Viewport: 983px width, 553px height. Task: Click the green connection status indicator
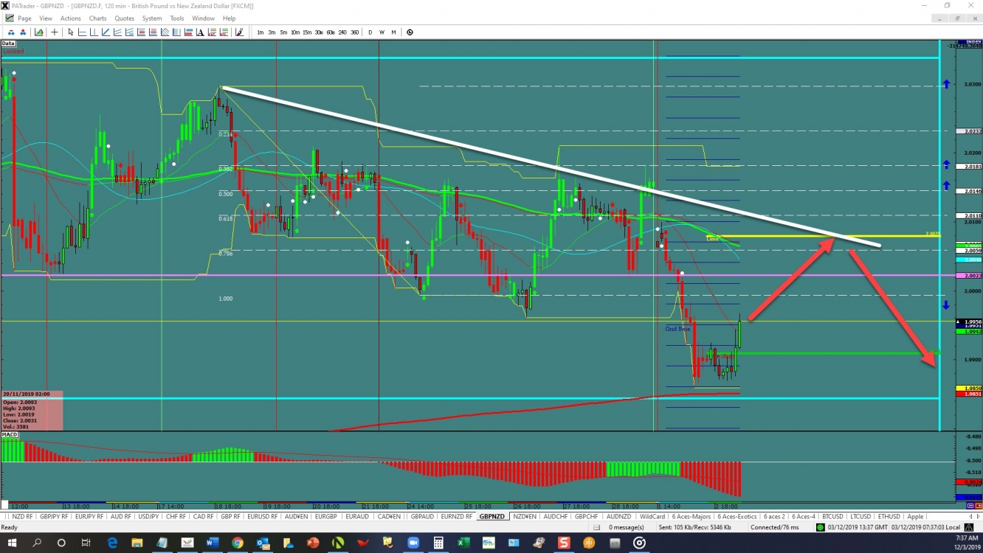tap(821, 527)
